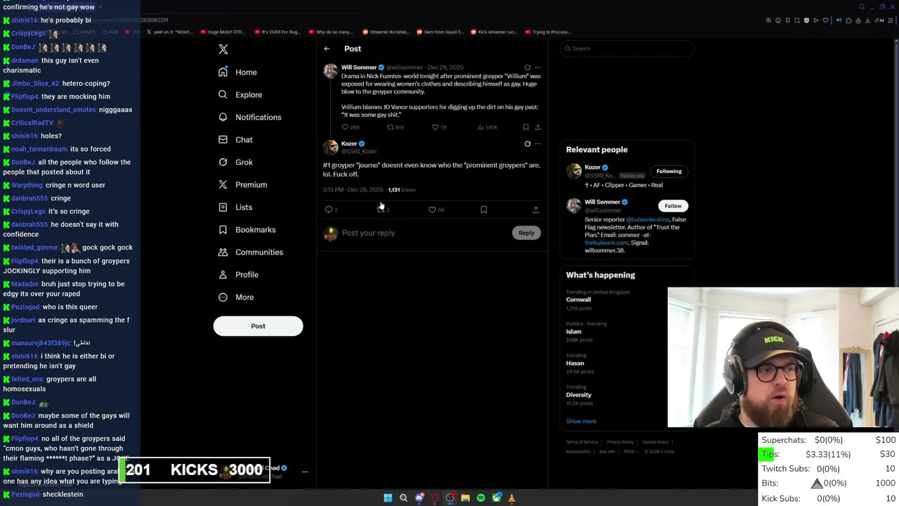Go back using the arrow beside Post
This screenshot has width=899, height=506.
327,48
